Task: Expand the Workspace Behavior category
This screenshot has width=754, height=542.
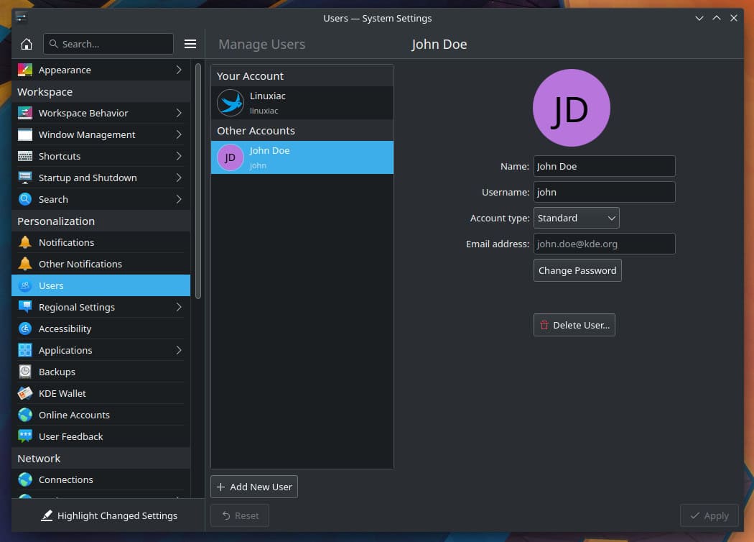Action: tap(179, 113)
